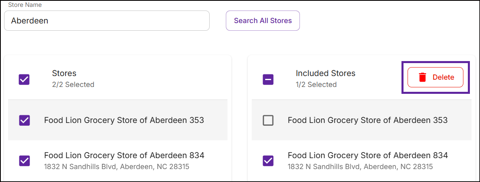Click the red trash can icon
480x182 pixels.
tap(423, 77)
